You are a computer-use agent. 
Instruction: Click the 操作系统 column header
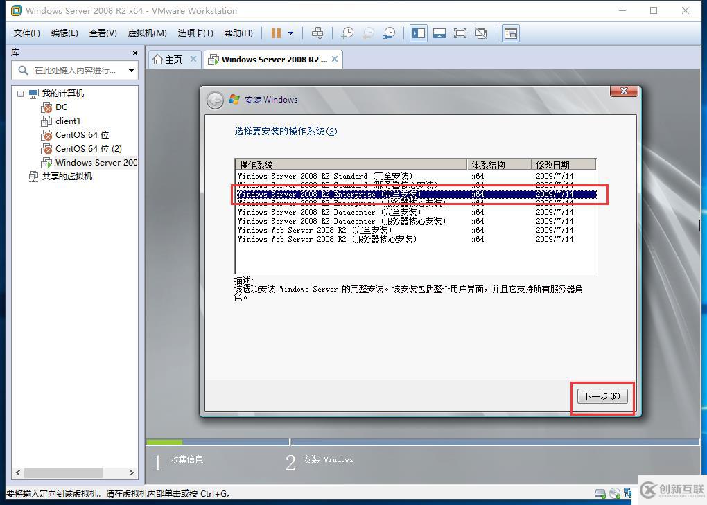(x=351, y=164)
